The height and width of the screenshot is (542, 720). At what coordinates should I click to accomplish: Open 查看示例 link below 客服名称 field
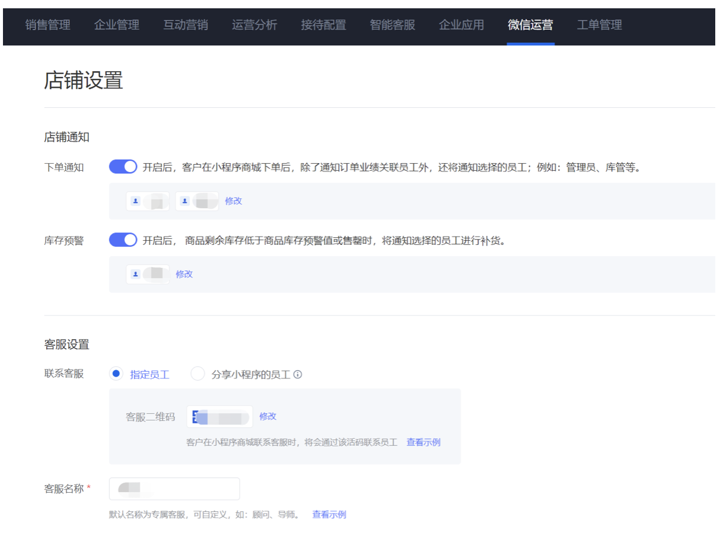tap(329, 515)
